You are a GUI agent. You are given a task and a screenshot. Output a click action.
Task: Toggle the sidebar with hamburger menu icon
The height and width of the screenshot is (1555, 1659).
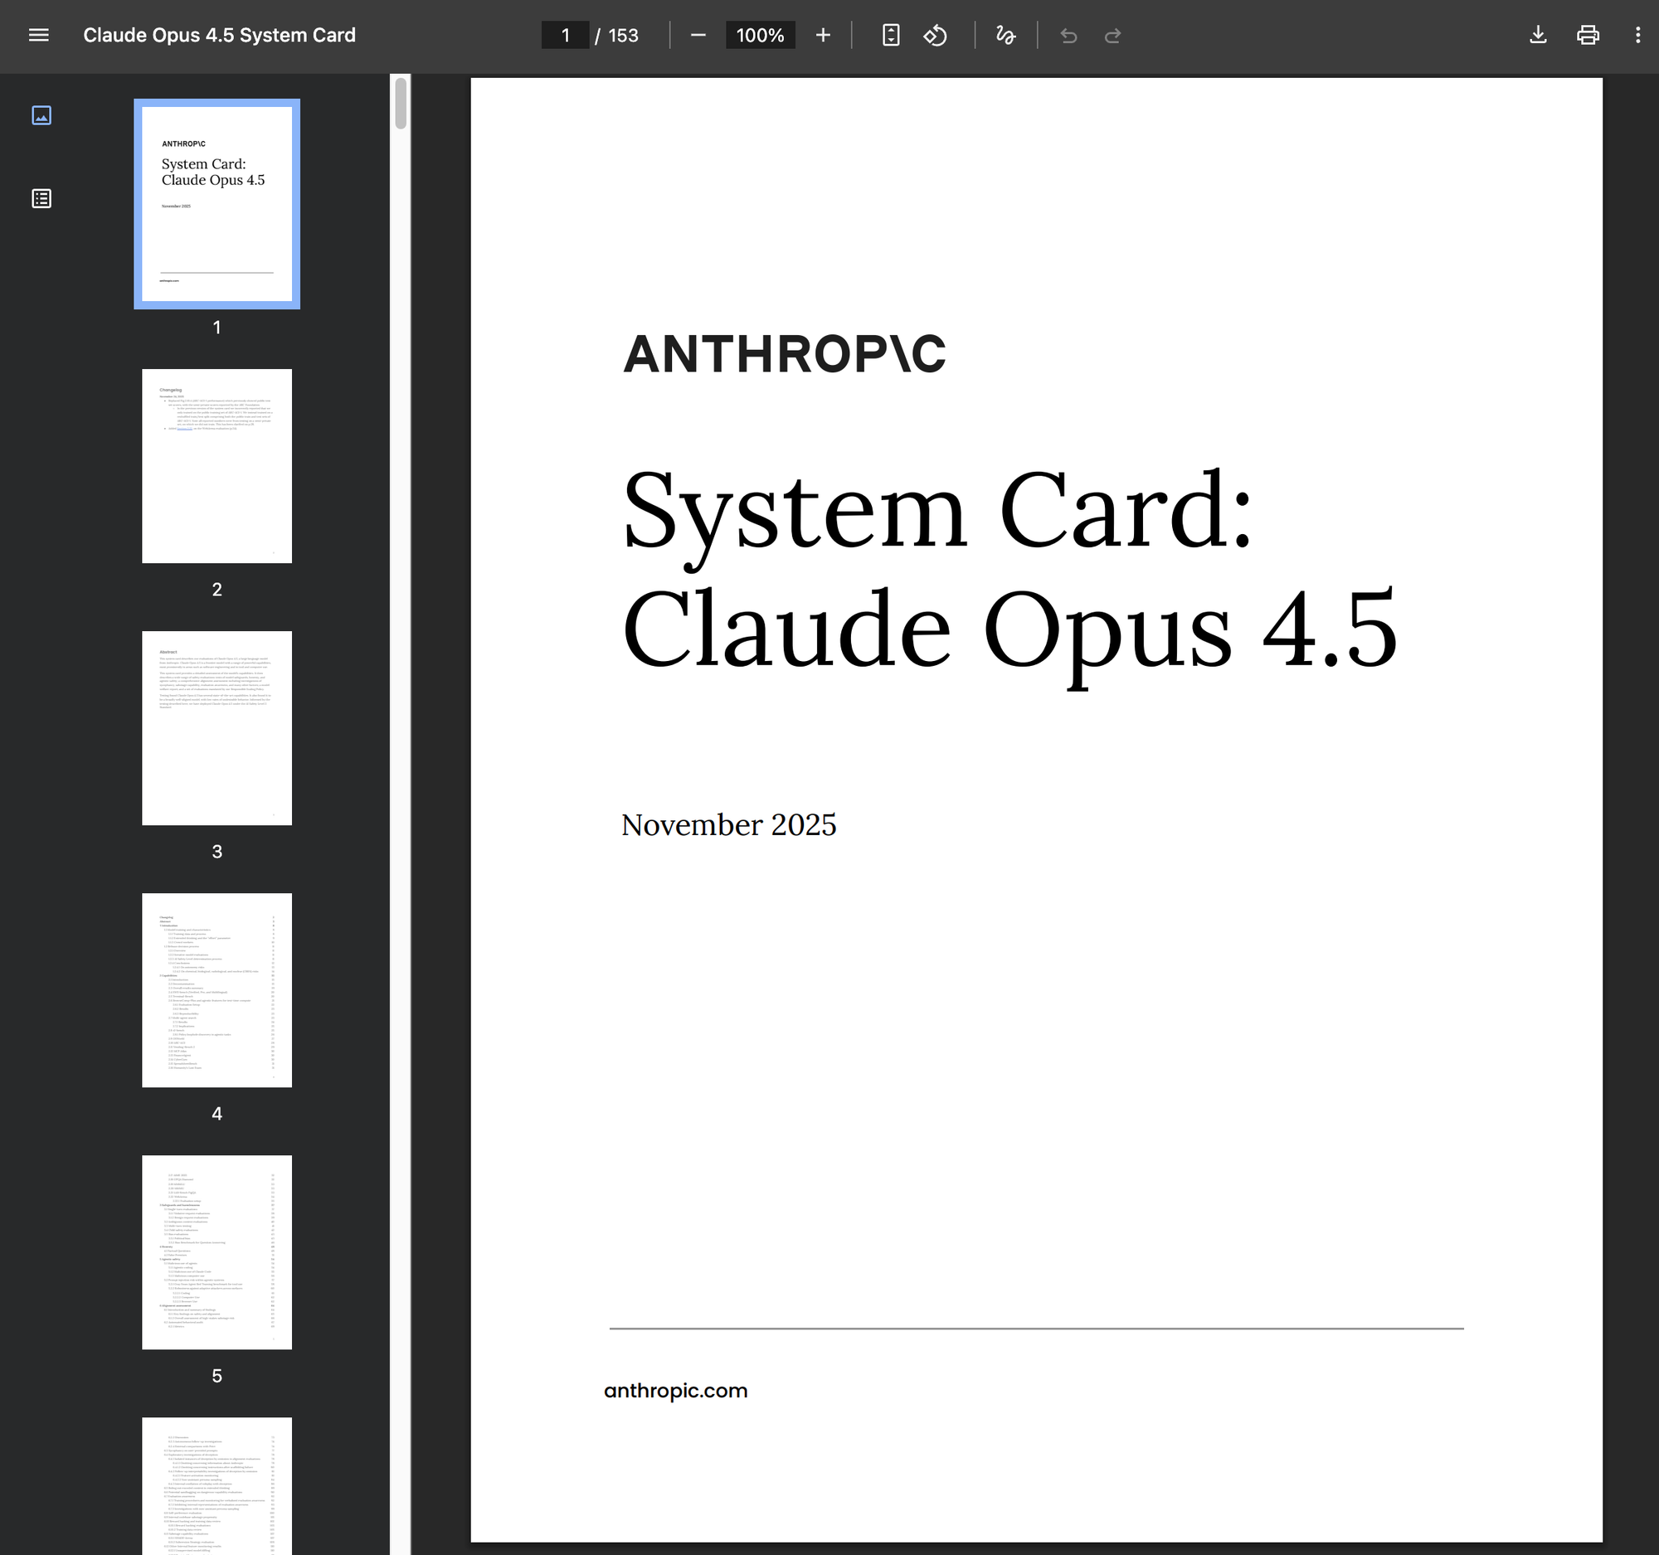click(x=38, y=35)
